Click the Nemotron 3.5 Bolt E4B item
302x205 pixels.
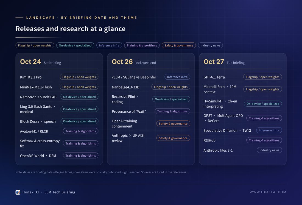point(38,97)
